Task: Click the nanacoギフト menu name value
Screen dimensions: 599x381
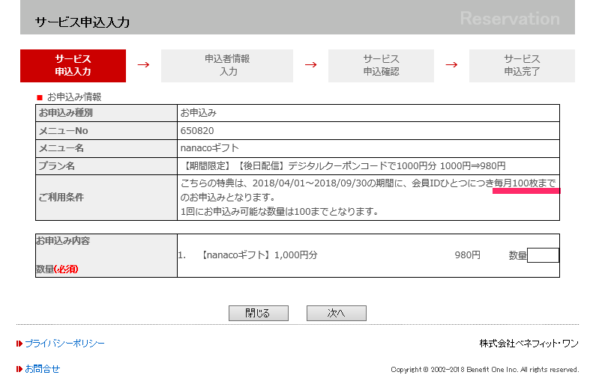Action: tap(209, 148)
